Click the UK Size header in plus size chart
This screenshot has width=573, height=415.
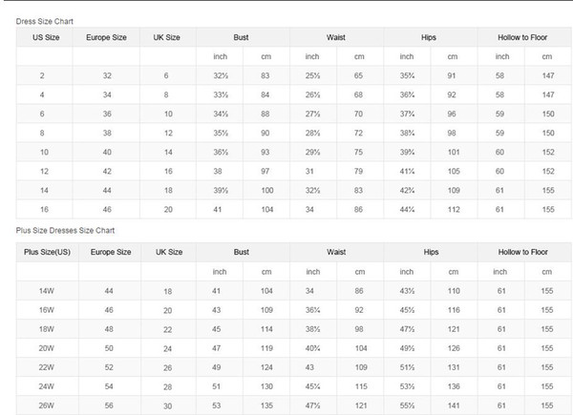[x=169, y=252]
